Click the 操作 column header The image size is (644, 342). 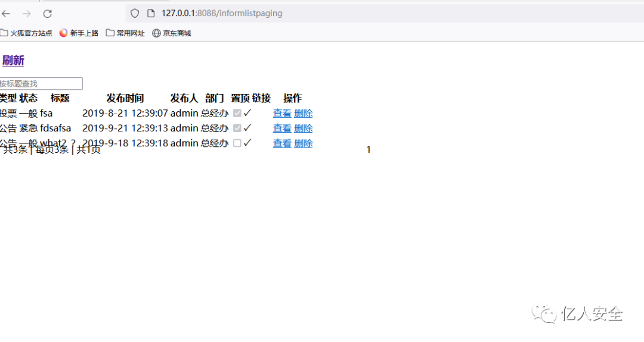(x=292, y=98)
